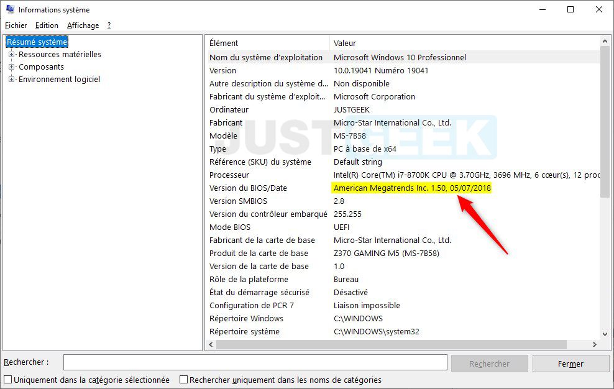Maximize the Informations système window
Image resolution: width=614 pixels, height=389 pixels.
coord(570,9)
